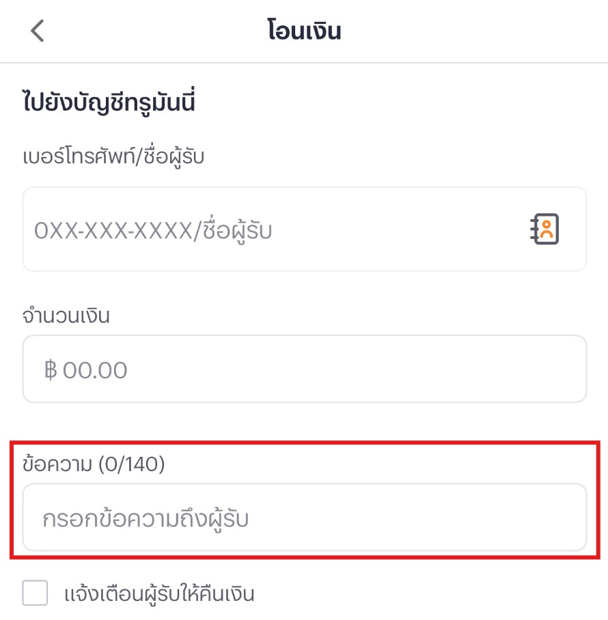Click the จำนวนเงิน label

pos(66,315)
